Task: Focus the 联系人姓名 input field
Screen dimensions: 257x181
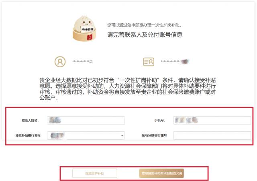Action: tap(86, 121)
